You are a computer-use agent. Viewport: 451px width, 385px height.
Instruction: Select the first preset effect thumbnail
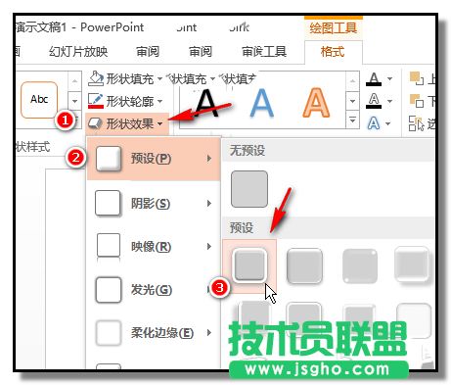click(249, 266)
